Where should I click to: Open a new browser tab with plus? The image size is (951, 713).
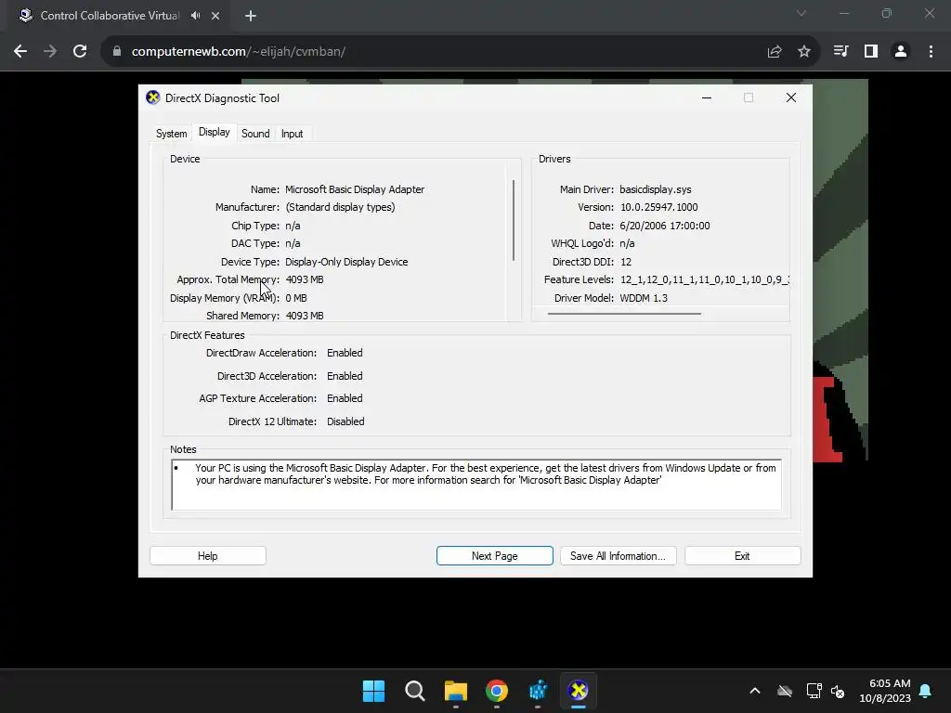[251, 16]
